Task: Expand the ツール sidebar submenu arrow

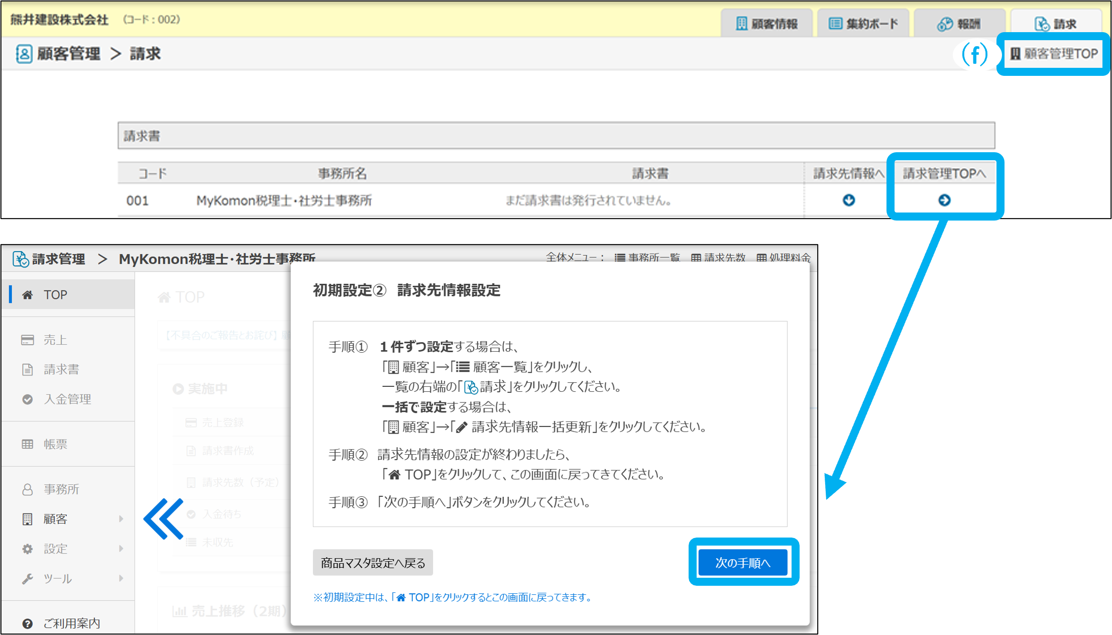Action: (121, 578)
